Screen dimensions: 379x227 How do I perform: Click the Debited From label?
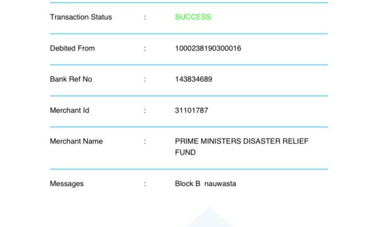pyautogui.click(x=72, y=49)
